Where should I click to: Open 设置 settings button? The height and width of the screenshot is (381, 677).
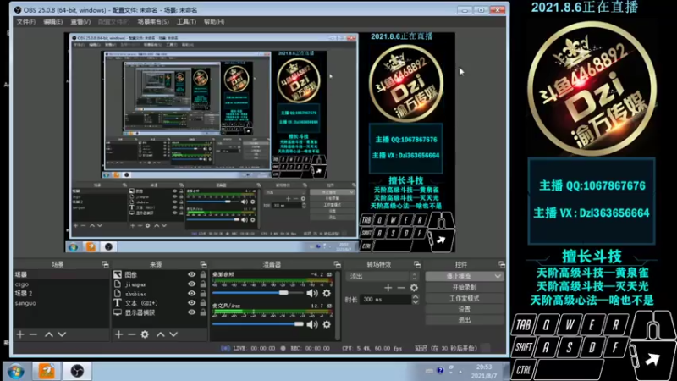[465, 309]
